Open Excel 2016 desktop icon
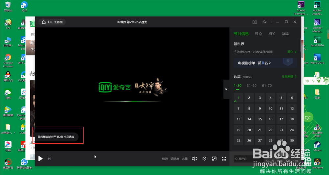 [x=317, y=41]
